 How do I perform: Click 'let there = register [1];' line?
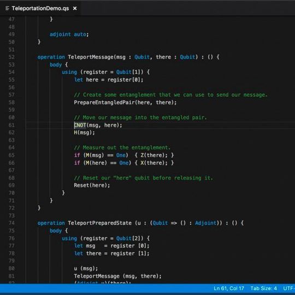112,253
